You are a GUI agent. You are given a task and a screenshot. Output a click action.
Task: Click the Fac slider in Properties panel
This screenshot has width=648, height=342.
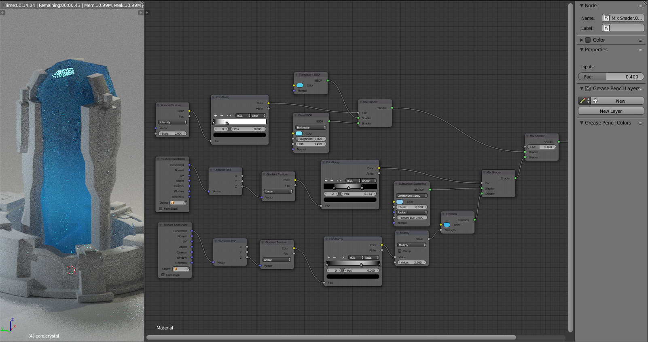coord(611,77)
